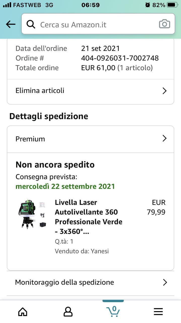Tap the order number 404-0926031-7002748
Viewport: 181px width, 323px height.
tap(120, 58)
